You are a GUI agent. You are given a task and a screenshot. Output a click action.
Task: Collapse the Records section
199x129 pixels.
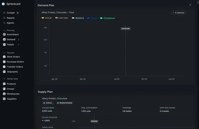coord(4,53)
